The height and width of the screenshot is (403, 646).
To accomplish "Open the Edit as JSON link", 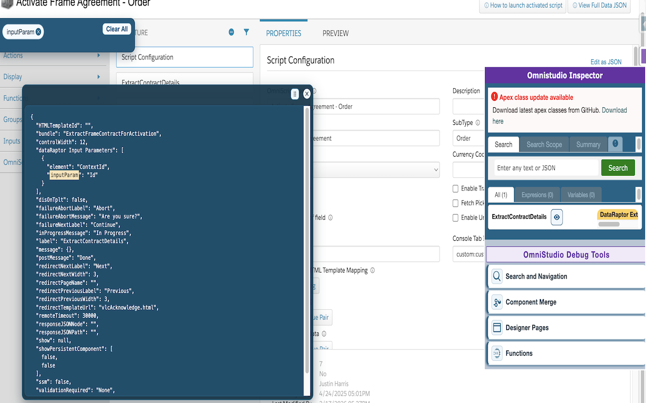I will point(606,62).
